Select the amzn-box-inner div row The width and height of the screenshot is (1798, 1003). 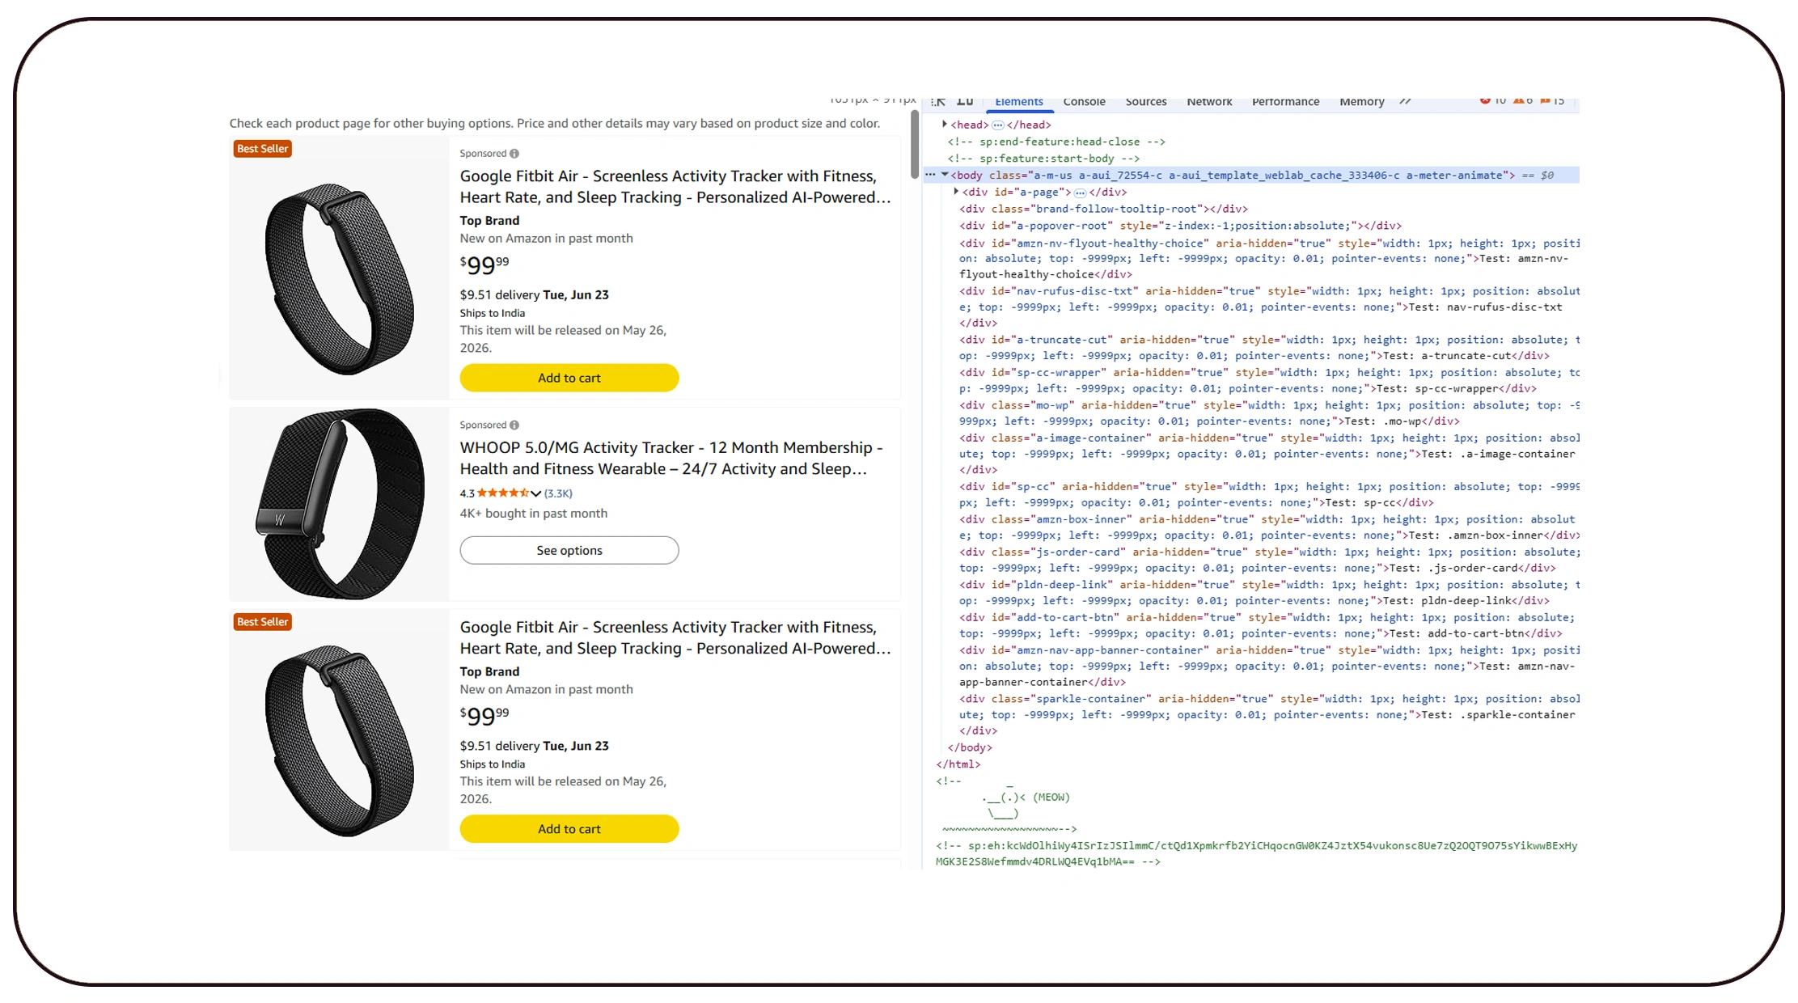1269,527
